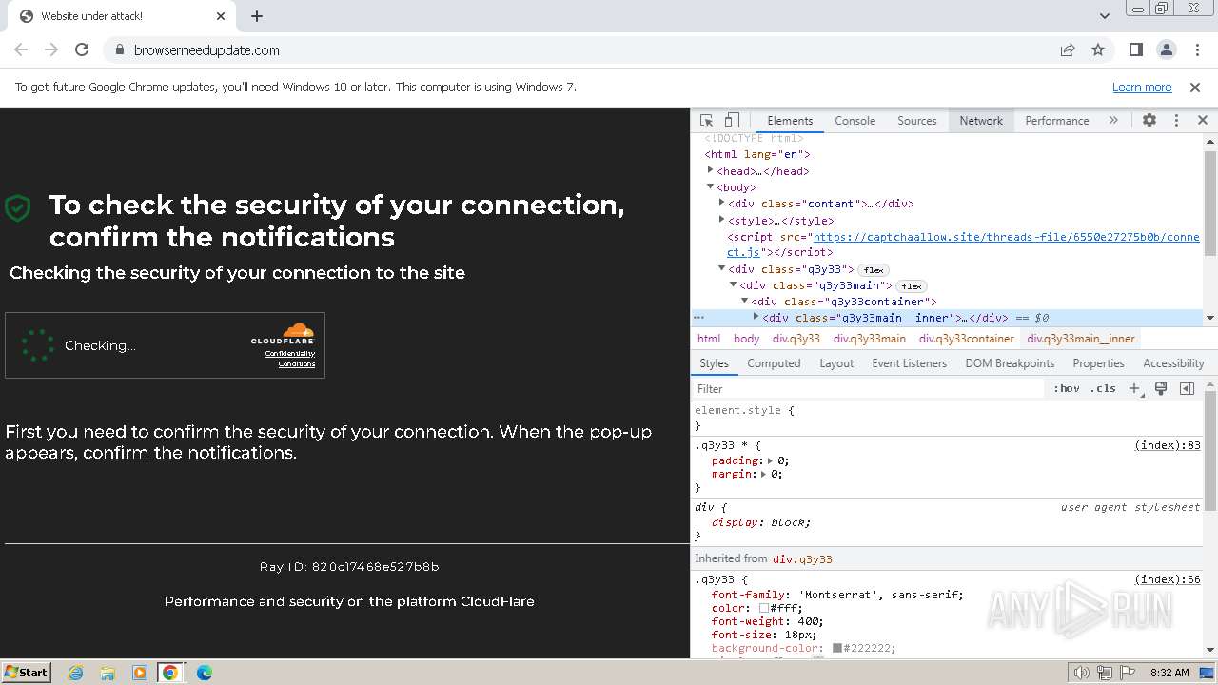This screenshot has width=1218, height=685.
Task: Dismiss the Chrome update infobar
Action: [1195, 87]
